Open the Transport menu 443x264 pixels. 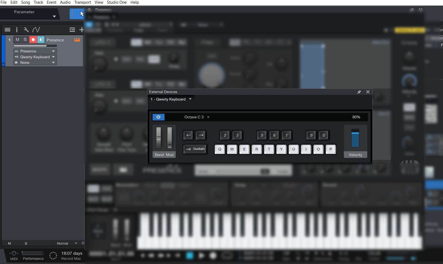(82, 2)
